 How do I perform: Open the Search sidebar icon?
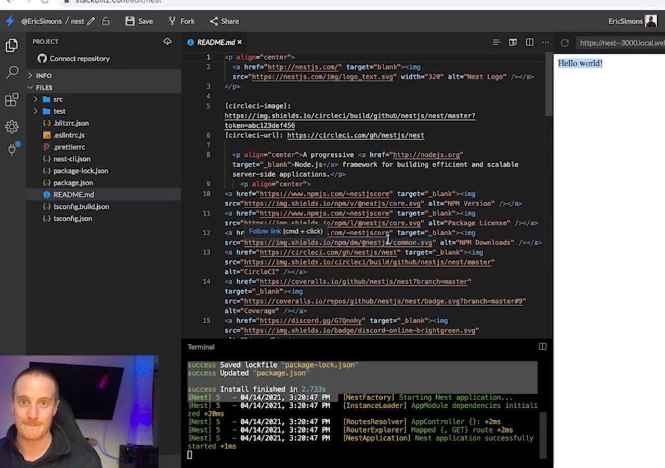(x=12, y=72)
